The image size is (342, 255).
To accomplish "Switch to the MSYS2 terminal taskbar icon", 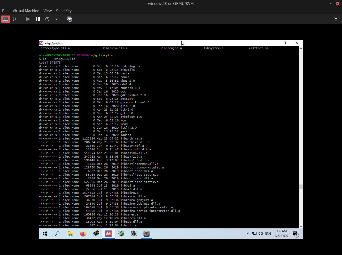I will (x=108, y=234).
